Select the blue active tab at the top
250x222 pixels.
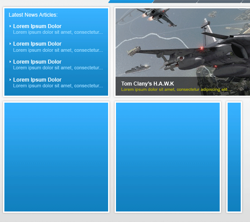coord(131,1)
